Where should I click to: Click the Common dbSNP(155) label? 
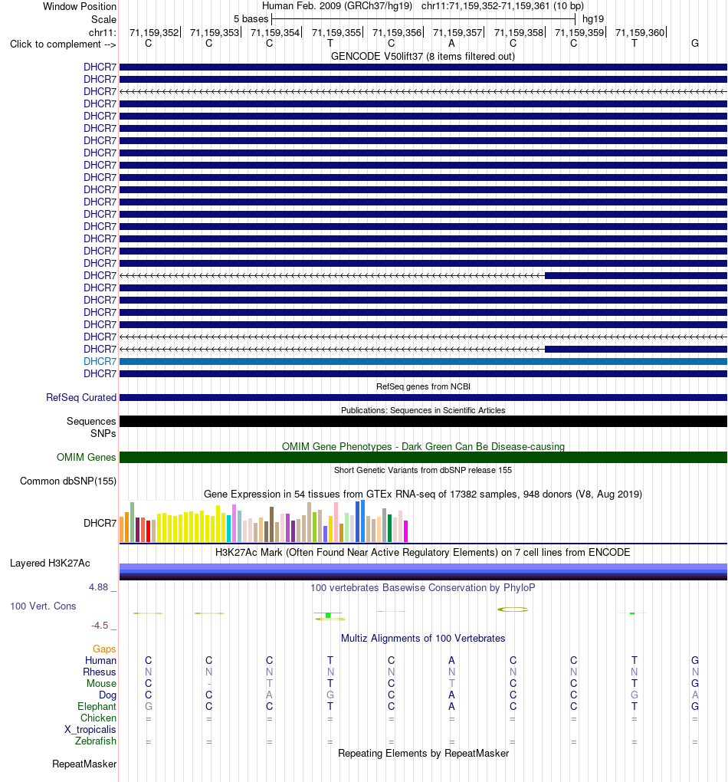(67, 481)
